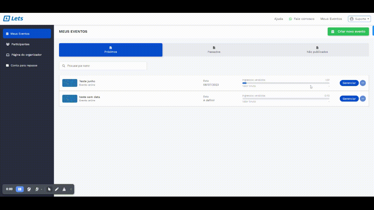Click the Teste junho tickets sold progress bar

click(x=285, y=83)
